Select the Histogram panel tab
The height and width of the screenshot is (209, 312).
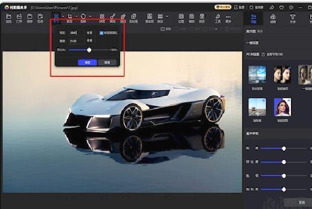[250, 31]
